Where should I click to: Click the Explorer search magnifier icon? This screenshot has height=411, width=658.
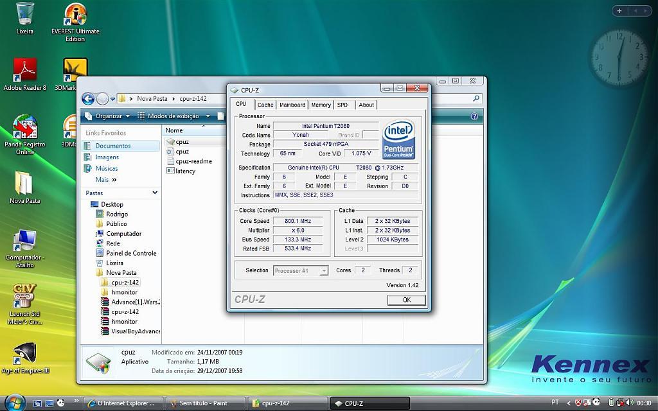click(476, 98)
